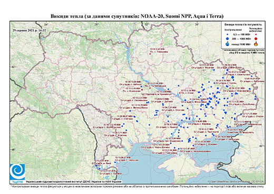Select the large blue marker near Свистунівка

coord(233,77)
